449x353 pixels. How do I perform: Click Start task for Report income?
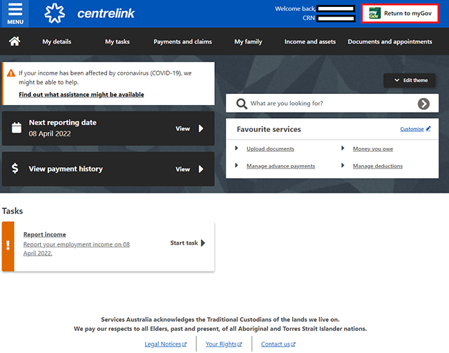pos(187,243)
